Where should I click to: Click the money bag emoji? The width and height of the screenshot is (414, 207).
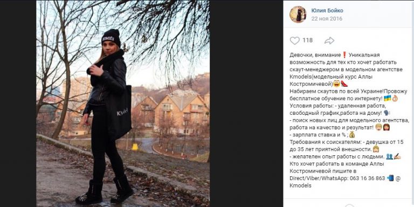click(x=352, y=135)
